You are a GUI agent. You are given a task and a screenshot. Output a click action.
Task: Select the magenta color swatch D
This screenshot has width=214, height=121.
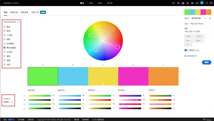point(133,76)
